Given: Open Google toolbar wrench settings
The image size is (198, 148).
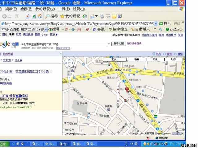Looking at the screenshot, I should pos(161,29).
